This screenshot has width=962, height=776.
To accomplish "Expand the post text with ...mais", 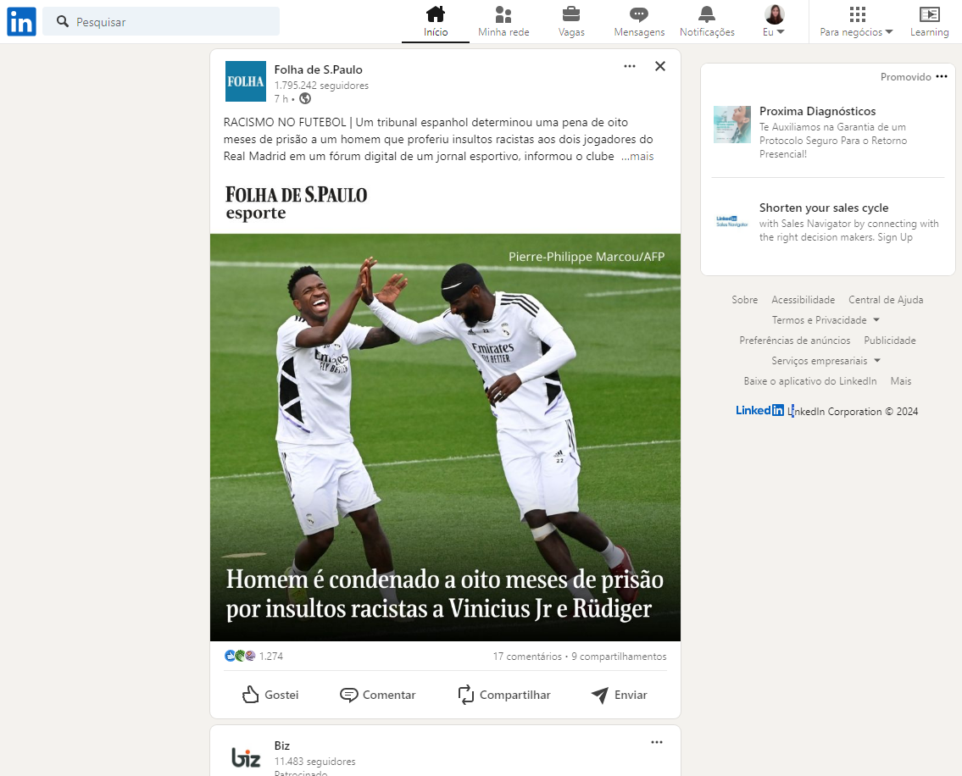I will [637, 157].
